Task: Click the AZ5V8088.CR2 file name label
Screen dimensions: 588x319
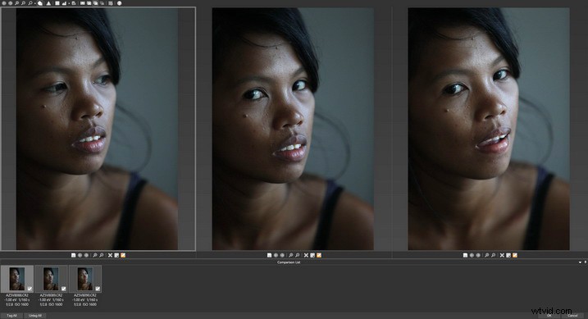Action: coord(17,295)
